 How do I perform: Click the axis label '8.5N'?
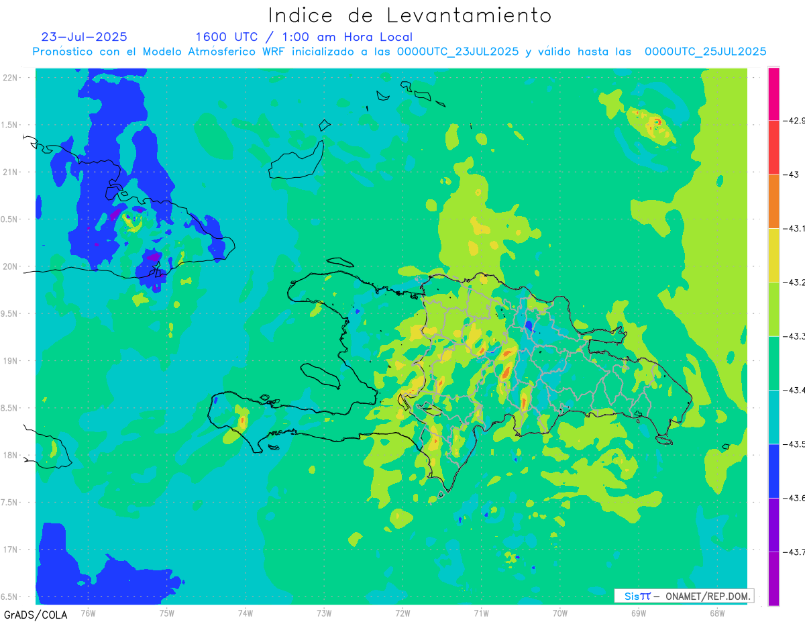point(9,408)
